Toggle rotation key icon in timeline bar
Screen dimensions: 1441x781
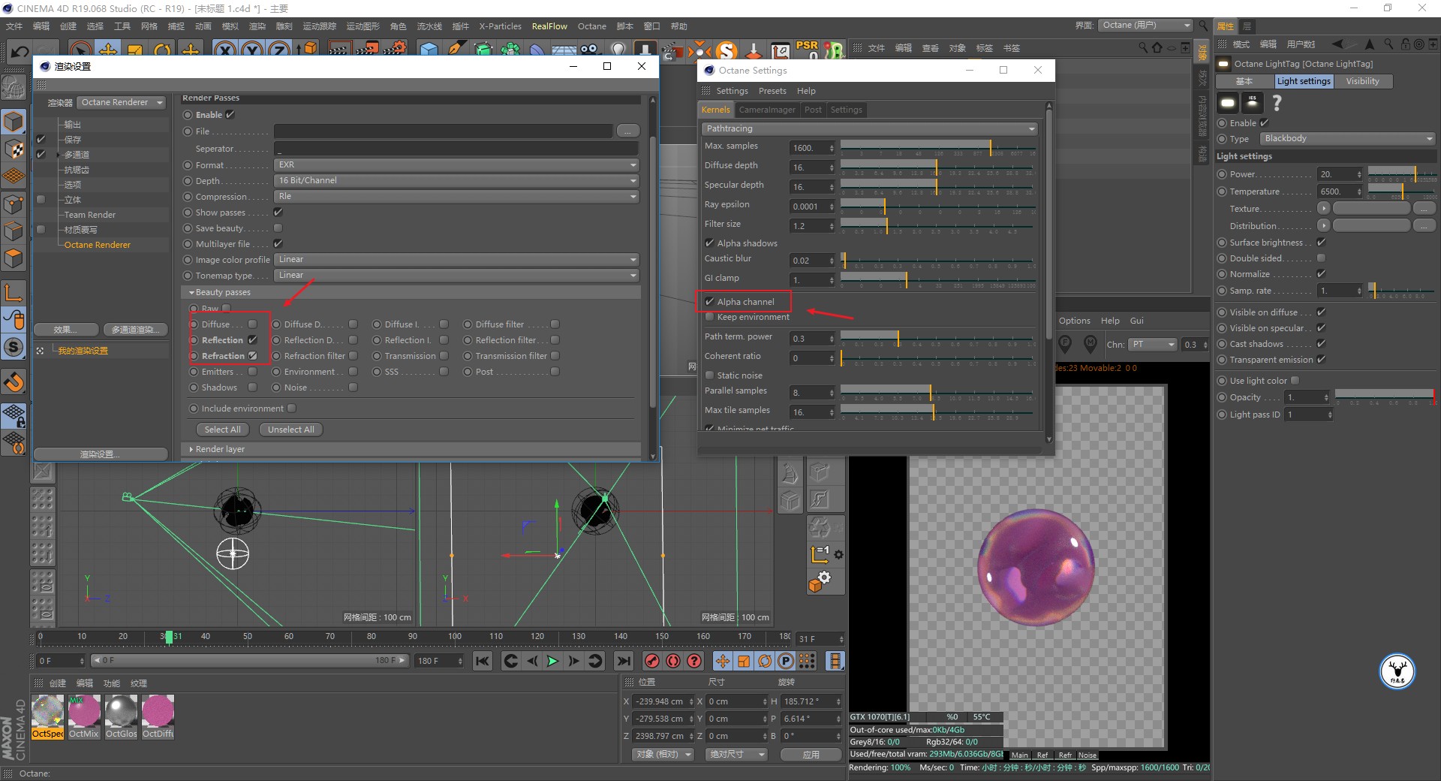[x=764, y=661]
